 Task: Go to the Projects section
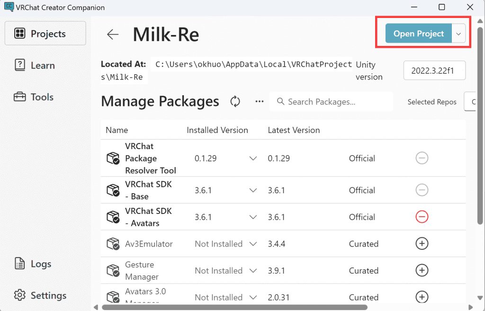click(x=45, y=34)
